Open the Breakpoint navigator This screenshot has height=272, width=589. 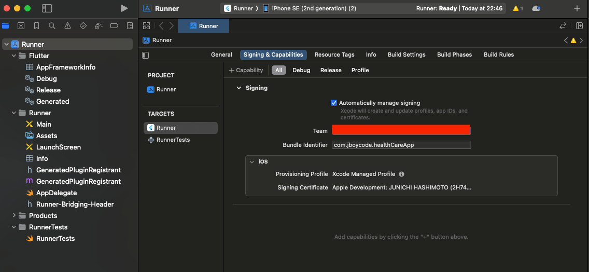point(114,25)
